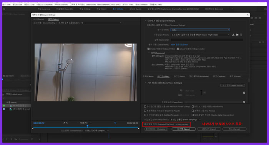Click the mp4 clip icon in project panel
269x145 pixels.
[11, 109]
